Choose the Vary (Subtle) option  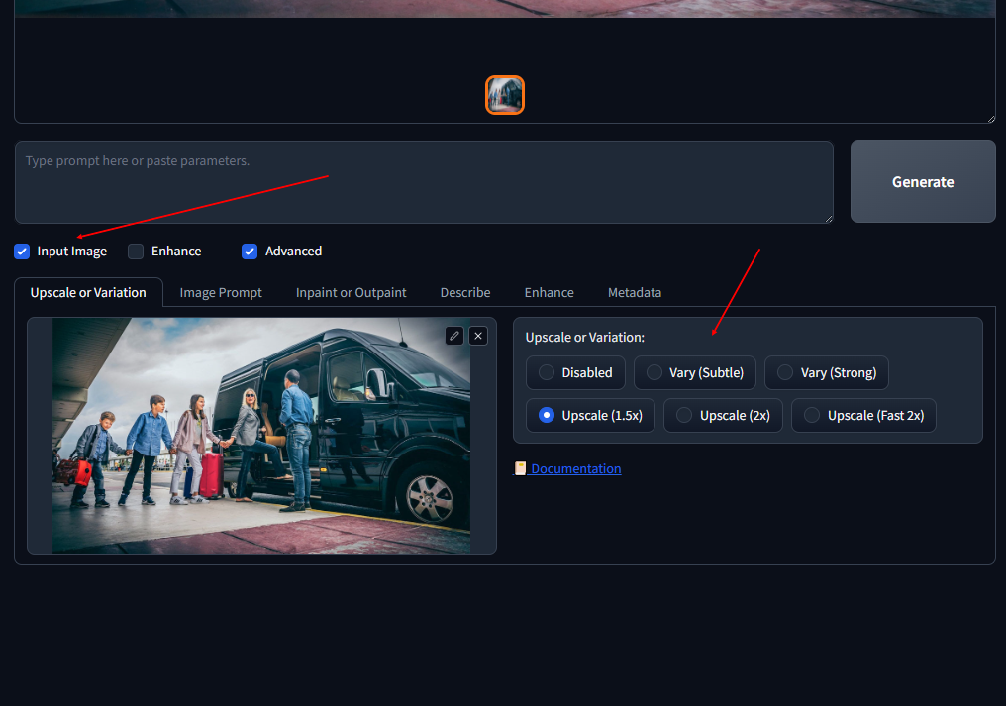(x=695, y=373)
